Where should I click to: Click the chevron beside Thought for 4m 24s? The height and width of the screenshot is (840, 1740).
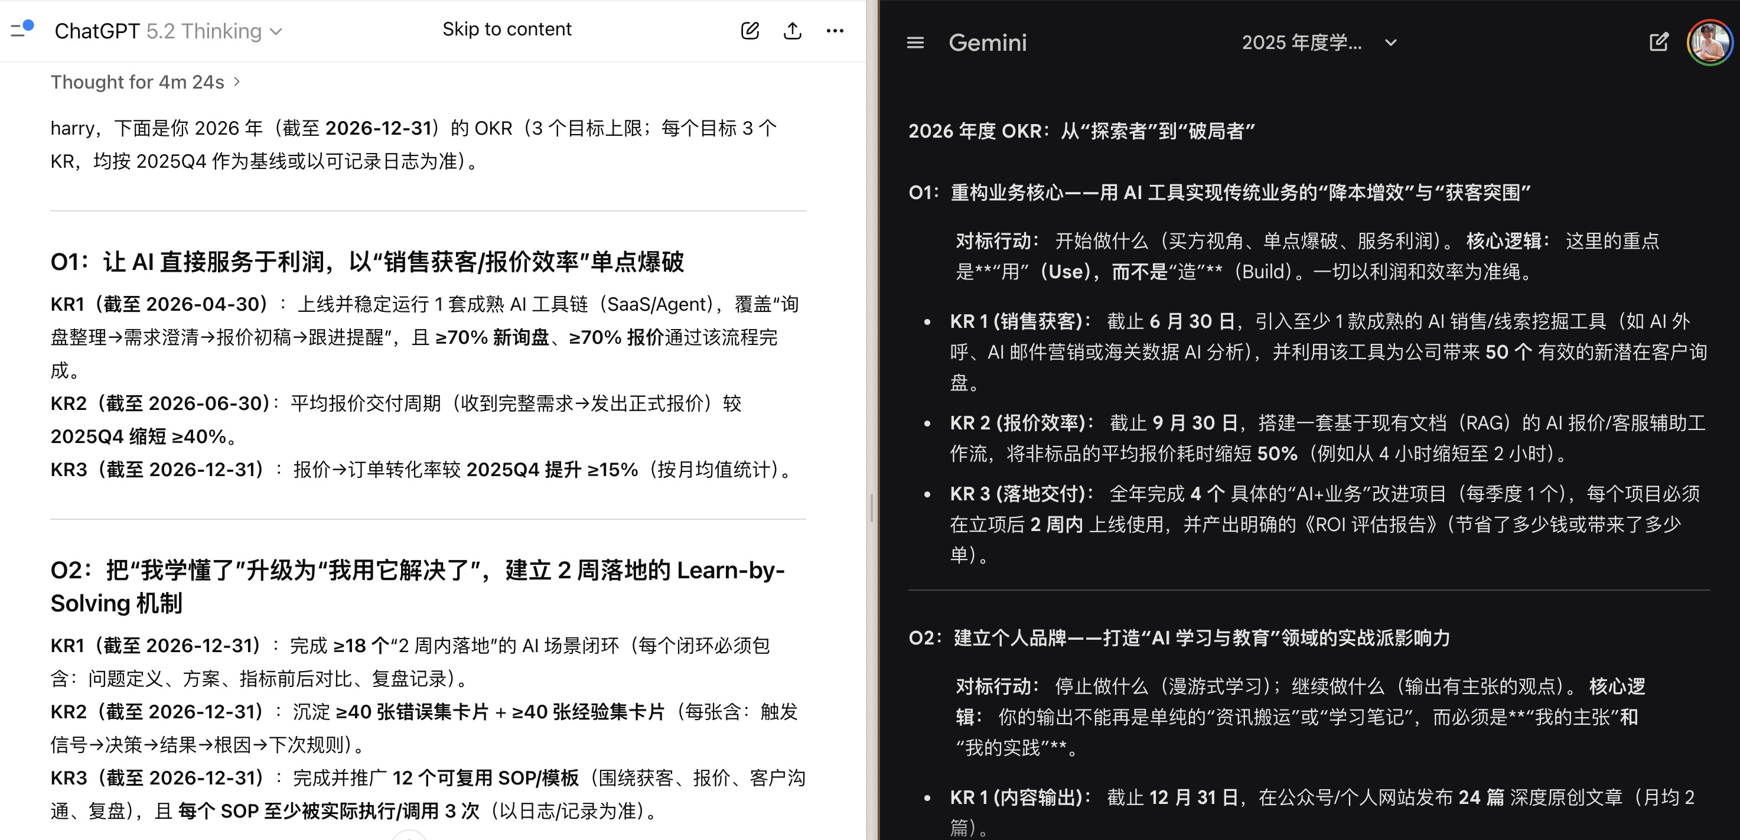click(237, 82)
